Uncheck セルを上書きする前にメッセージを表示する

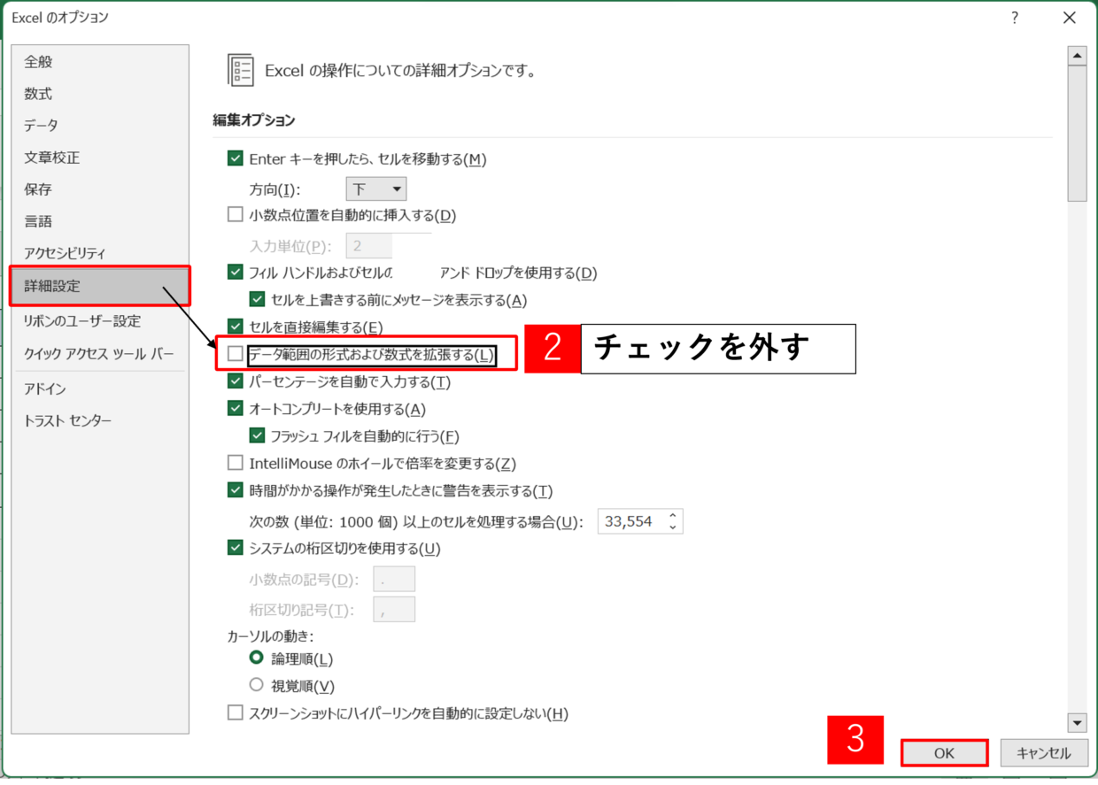[x=258, y=300]
